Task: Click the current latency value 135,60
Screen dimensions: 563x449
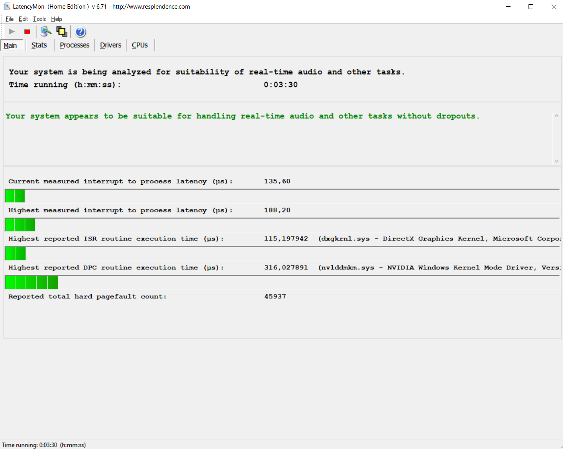Action: (277, 181)
